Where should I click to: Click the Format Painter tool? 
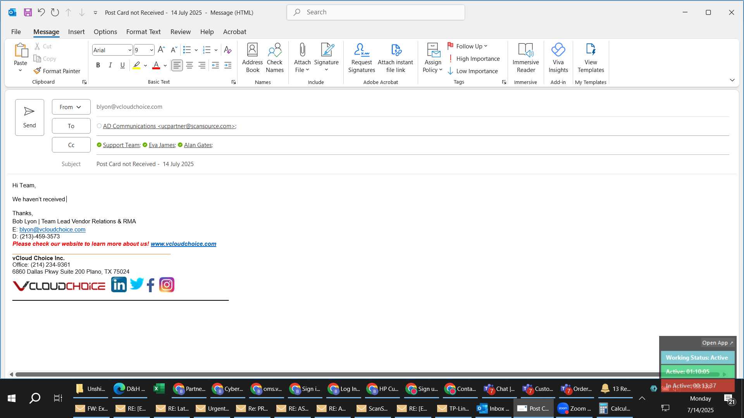click(x=57, y=71)
